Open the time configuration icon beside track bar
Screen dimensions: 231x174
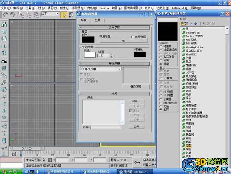point(14,154)
